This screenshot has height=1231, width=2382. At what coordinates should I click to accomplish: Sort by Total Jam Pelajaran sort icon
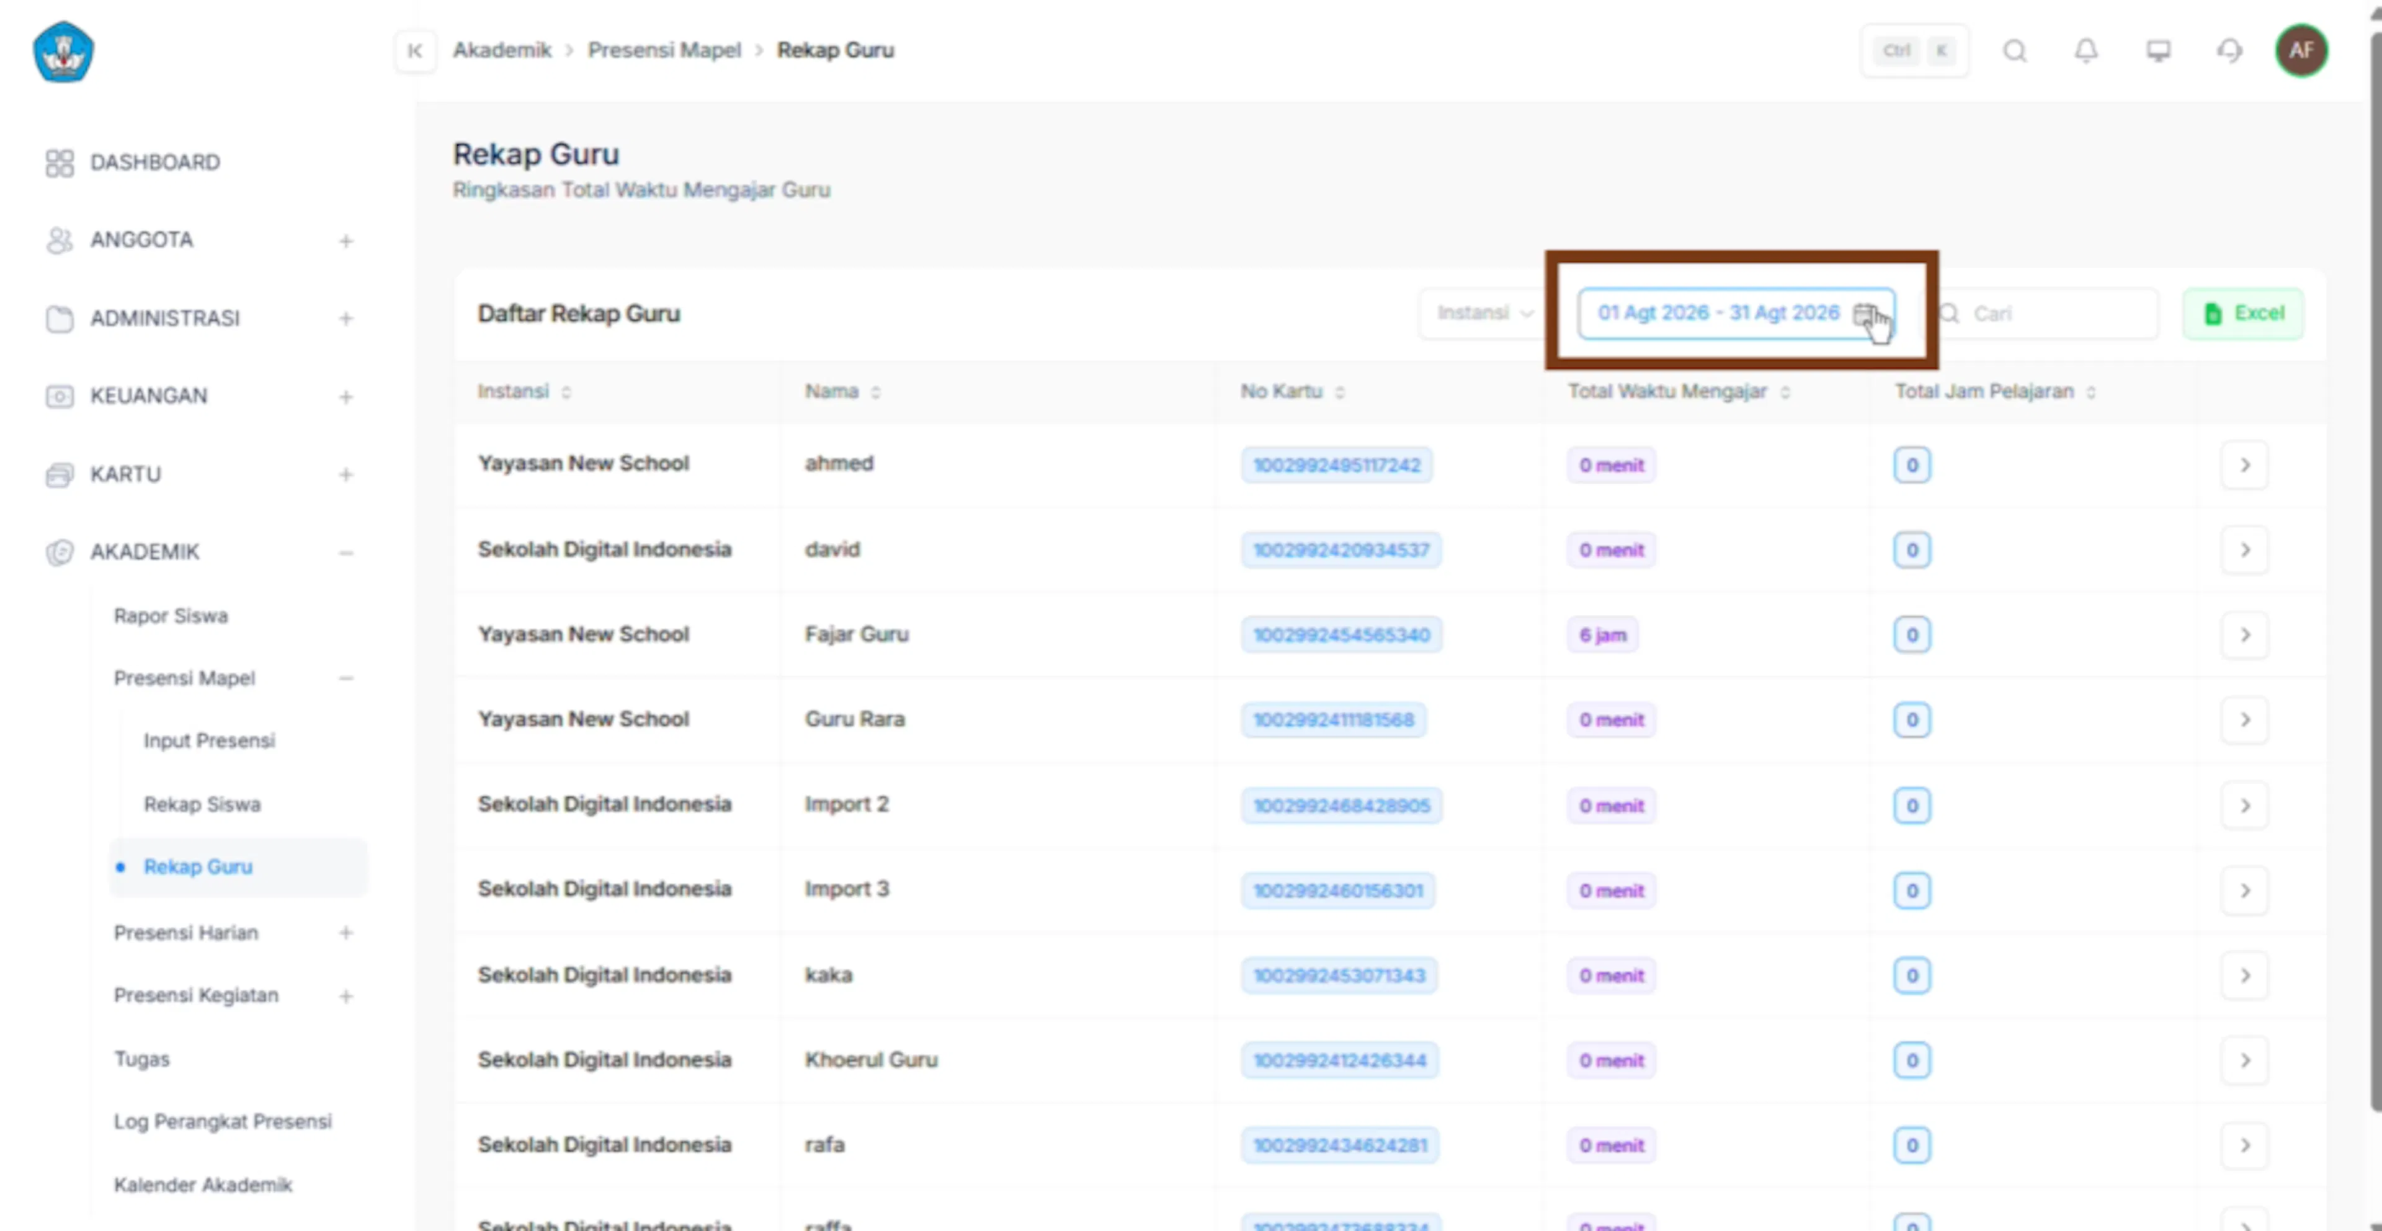click(2090, 393)
